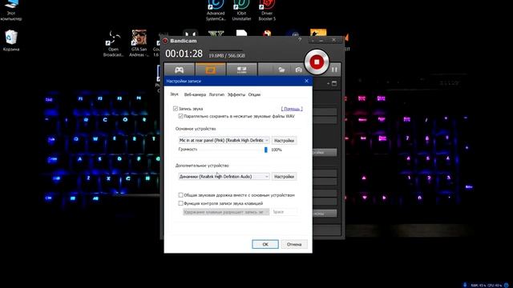Stop recording with the red round button
513x288 pixels.
[x=317, y=62]
